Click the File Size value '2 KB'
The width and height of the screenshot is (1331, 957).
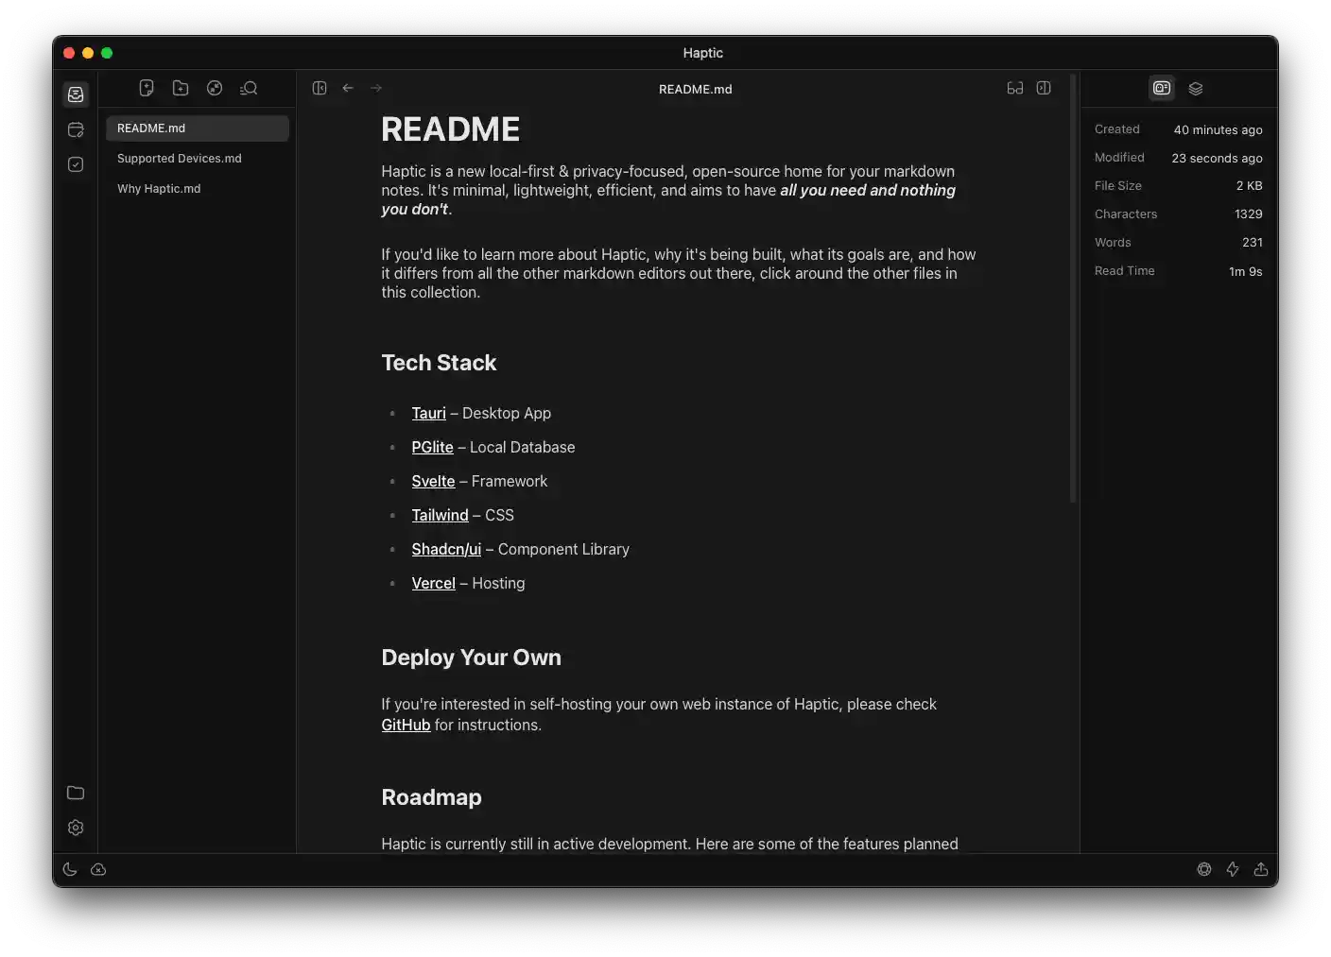tap(1249, 186)
